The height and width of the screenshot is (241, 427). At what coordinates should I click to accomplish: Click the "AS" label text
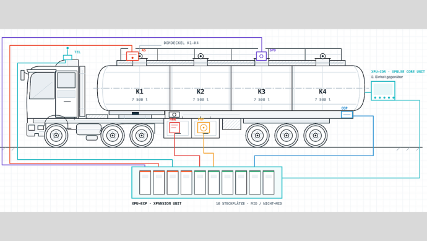tap(144, 50)
